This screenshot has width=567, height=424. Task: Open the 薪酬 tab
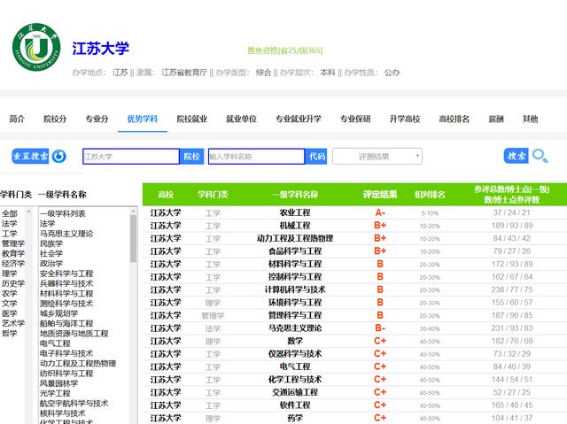point(496,119)
